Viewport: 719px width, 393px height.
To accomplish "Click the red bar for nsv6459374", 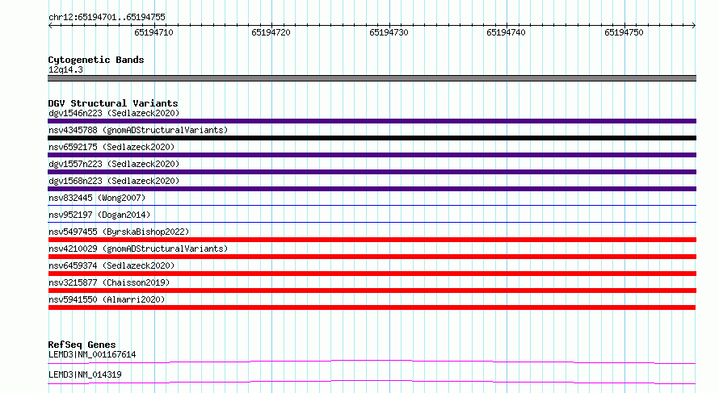I will pyautogui.click(x=372, y=274).
